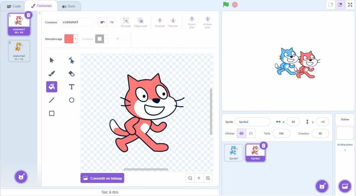Add a new costume with cat button
The width and height of the screenshot is (356, 196).
[21, 177]
